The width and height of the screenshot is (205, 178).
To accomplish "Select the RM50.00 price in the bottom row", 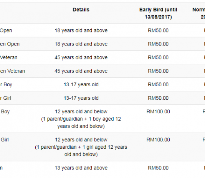I will click(158, 168).
